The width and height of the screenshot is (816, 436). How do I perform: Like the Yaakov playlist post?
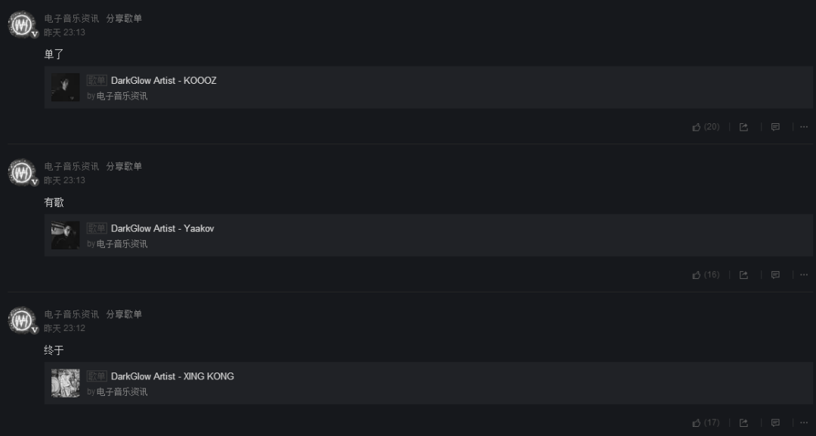pyautogui.click(x=706, y=275)
